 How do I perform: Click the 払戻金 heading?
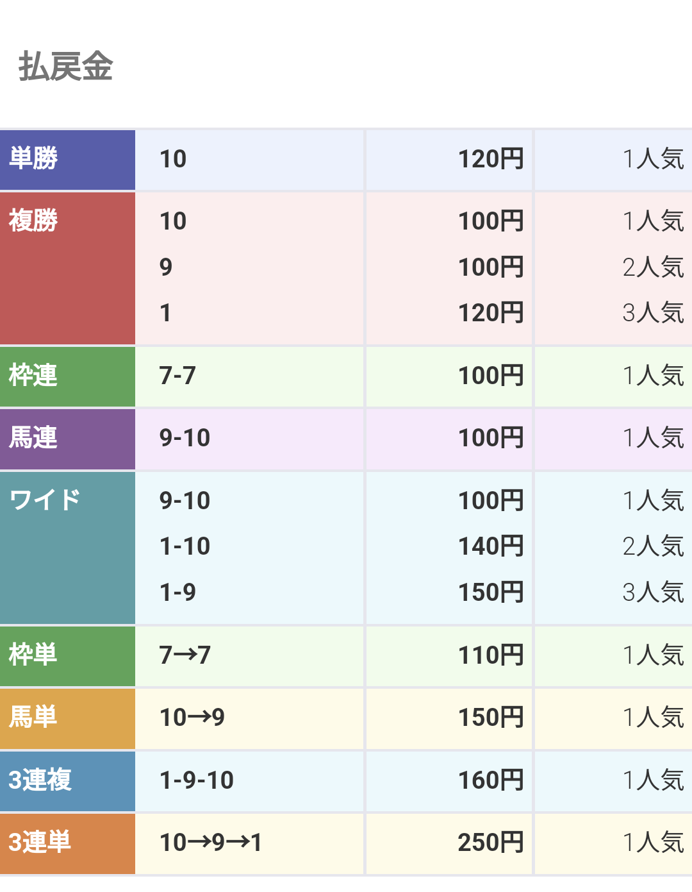coord(65,67)
